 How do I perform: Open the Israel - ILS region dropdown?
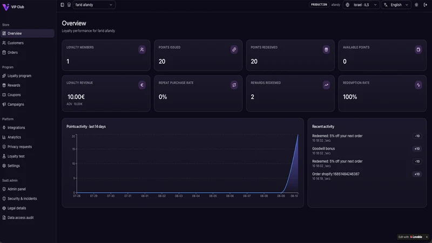tap(361, 5)
